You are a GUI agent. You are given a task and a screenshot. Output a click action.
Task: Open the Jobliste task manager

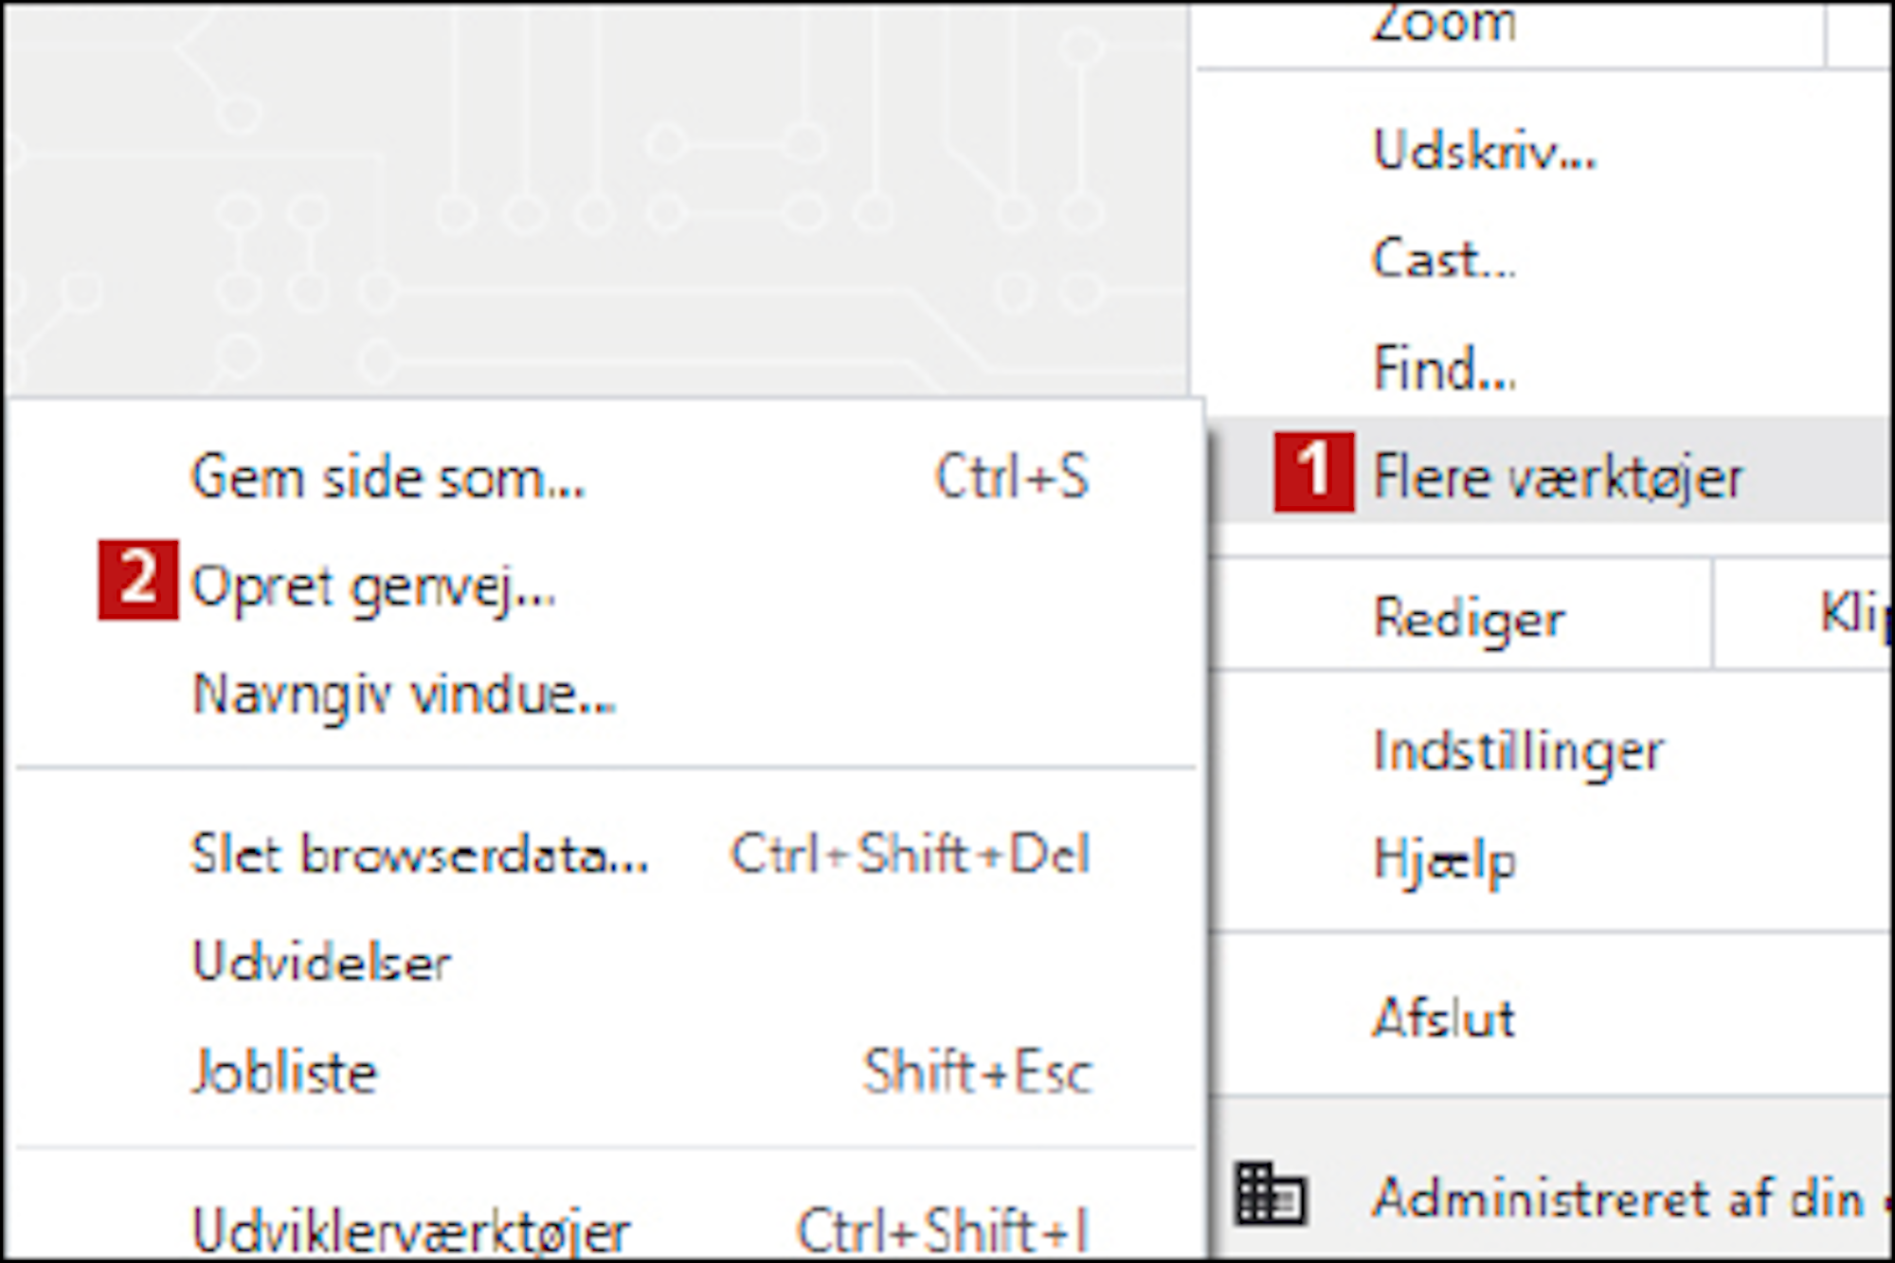pos(606,1073)
